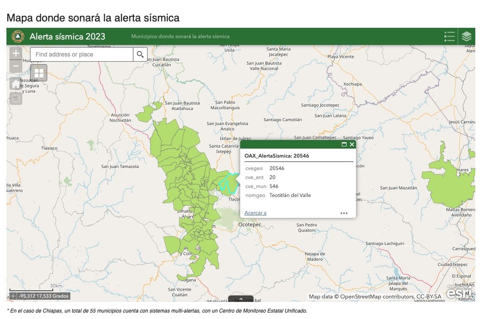
Task: Maximize the popup info window
Action: point(344,144)
